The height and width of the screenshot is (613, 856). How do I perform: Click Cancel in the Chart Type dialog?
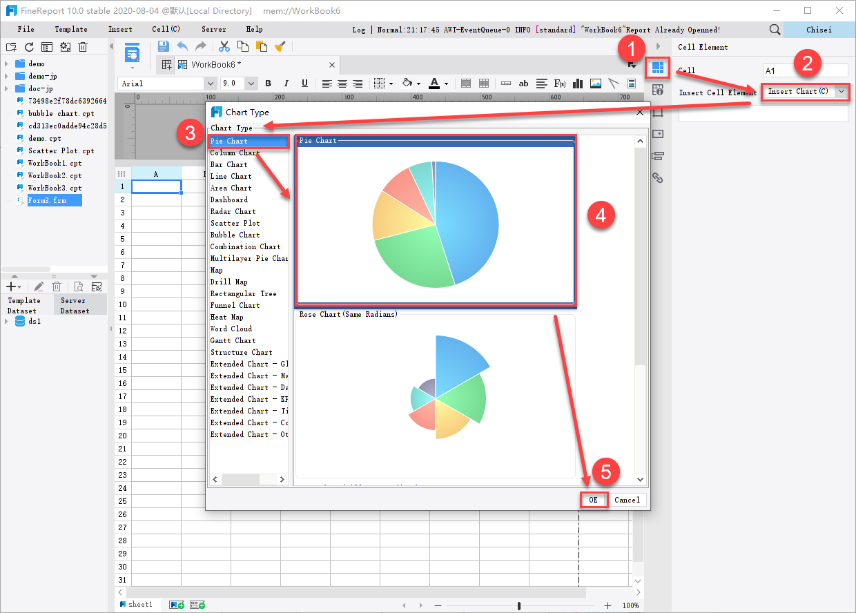coord(627,499)
